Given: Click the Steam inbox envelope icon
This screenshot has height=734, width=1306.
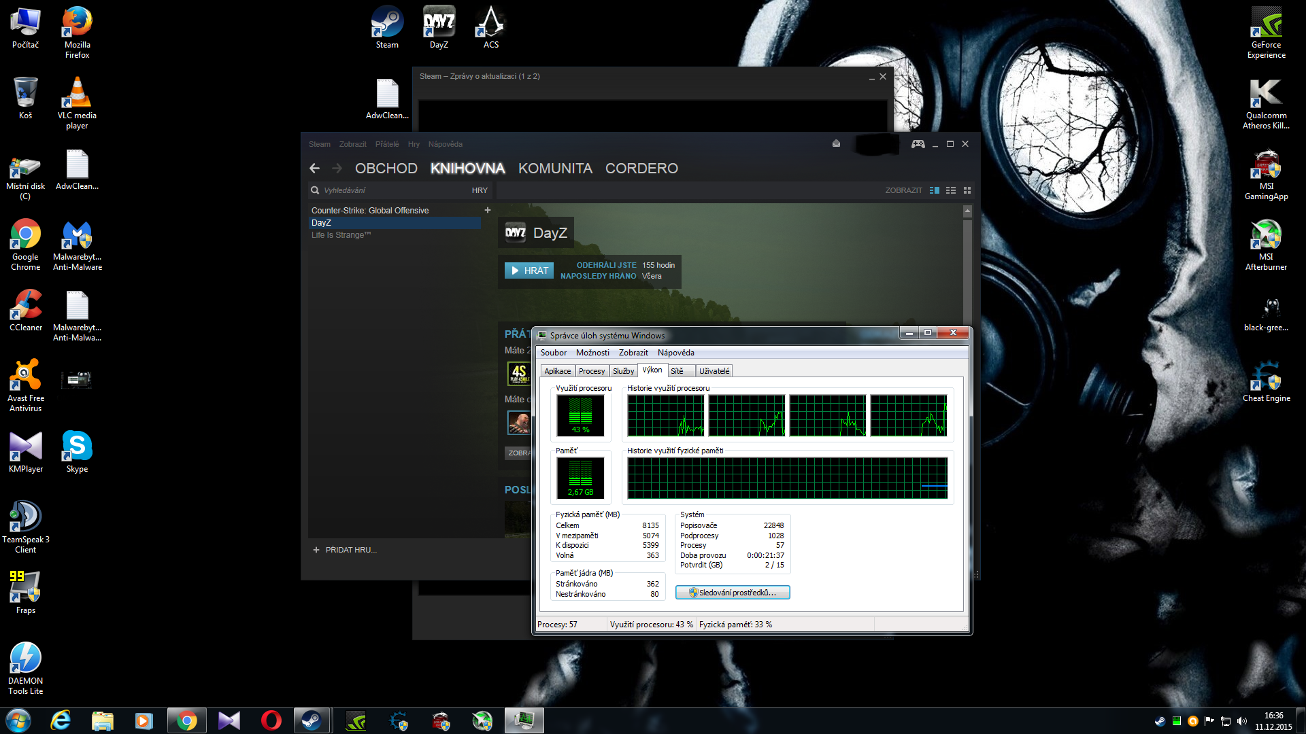Looking at the screenshot, I should (x=836, y=144).
